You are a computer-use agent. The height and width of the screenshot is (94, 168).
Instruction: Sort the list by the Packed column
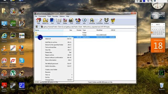tap(77, 30)
